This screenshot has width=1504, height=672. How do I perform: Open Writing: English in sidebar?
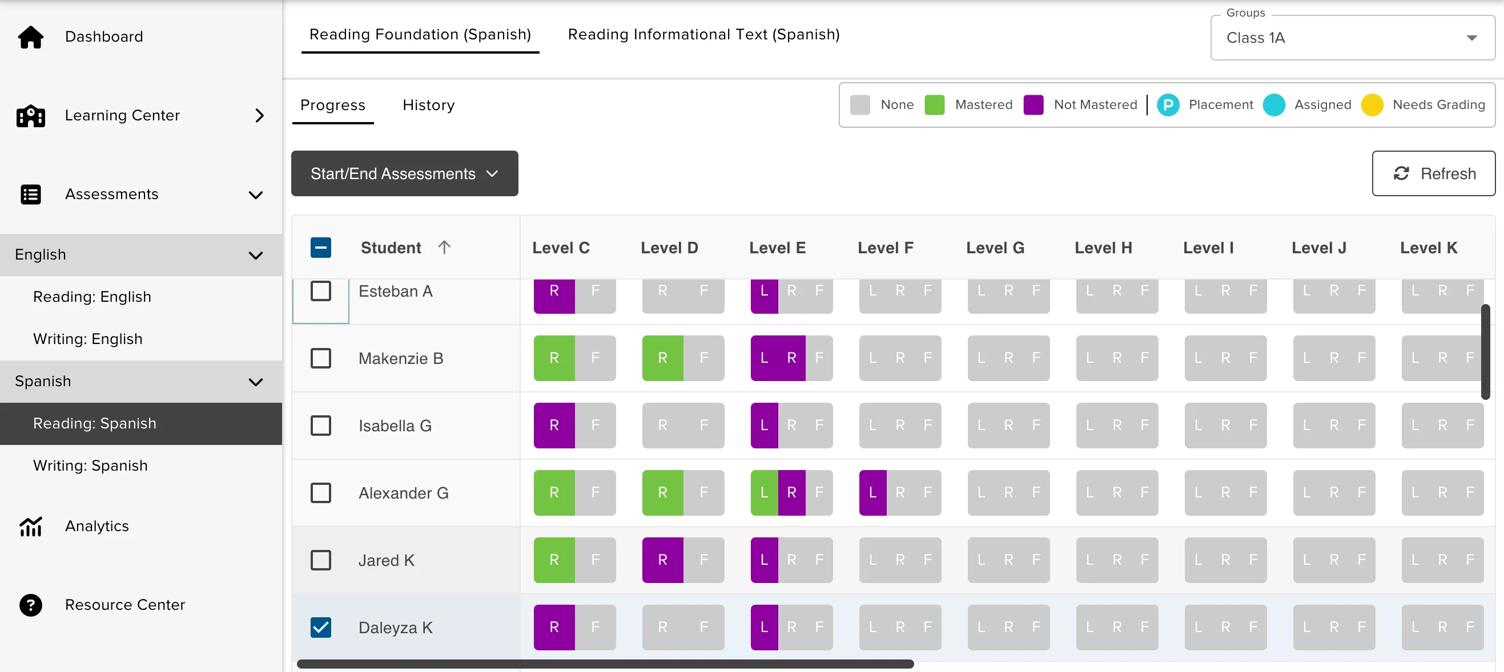pos(140,339)
